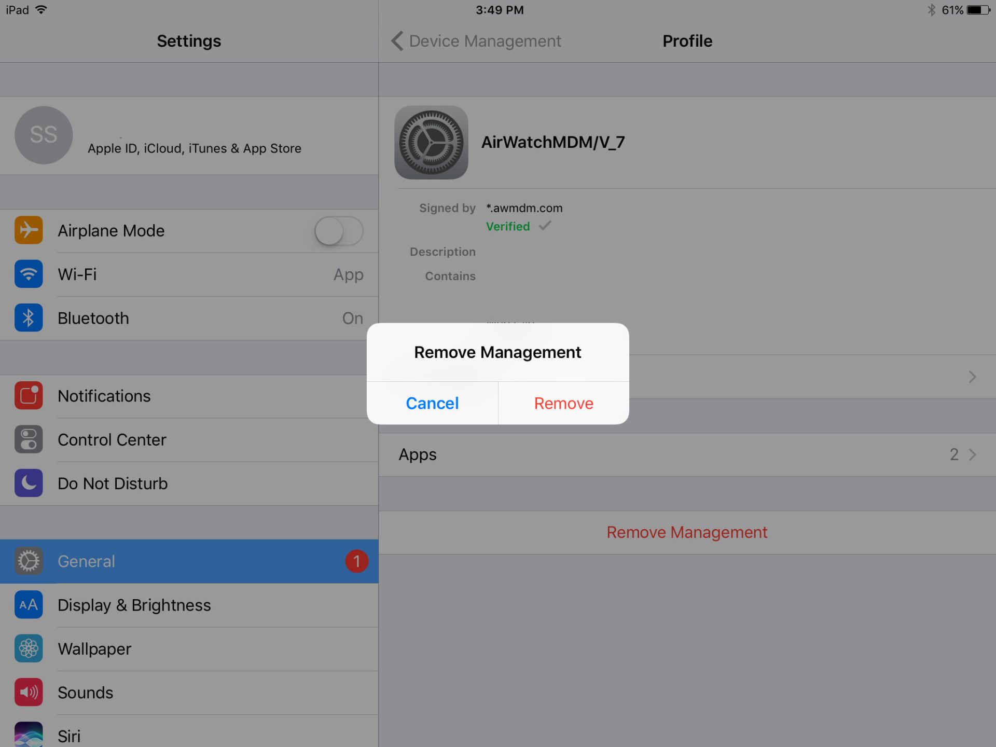Viewport: 996px width, 747px height.
Task: Toggle the Airplane Mode switch
Action: (x=339, y=231)
